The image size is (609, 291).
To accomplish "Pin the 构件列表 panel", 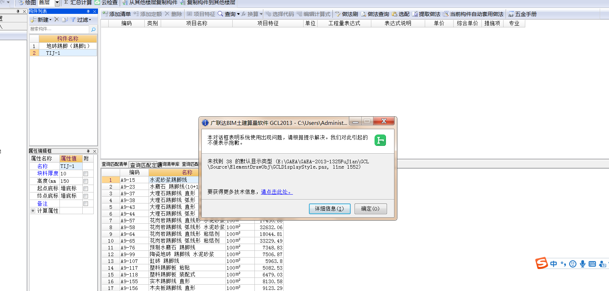I will pyautogui.click(x=88, y=11).
